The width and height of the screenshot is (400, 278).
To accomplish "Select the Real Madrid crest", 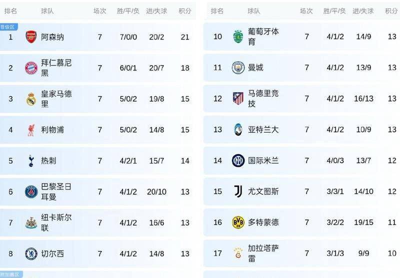I will coord(31,99).
